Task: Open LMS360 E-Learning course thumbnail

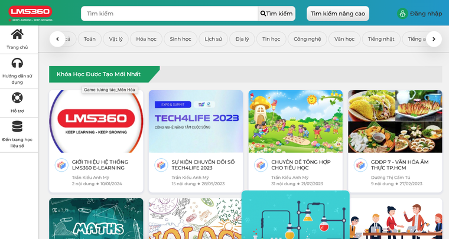Action: tap(96, 121)
